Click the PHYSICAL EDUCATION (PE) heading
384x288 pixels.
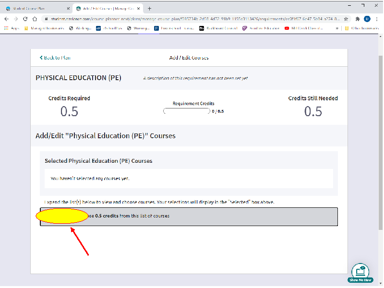pyautogui.click(x=78, y=78)
